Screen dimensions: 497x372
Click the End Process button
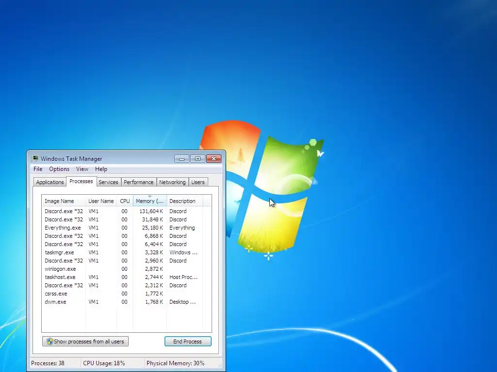(x=188, y=341)
